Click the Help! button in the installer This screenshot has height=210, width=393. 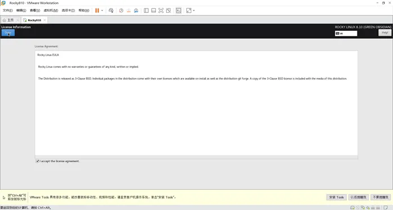click(x=385, y=33)
